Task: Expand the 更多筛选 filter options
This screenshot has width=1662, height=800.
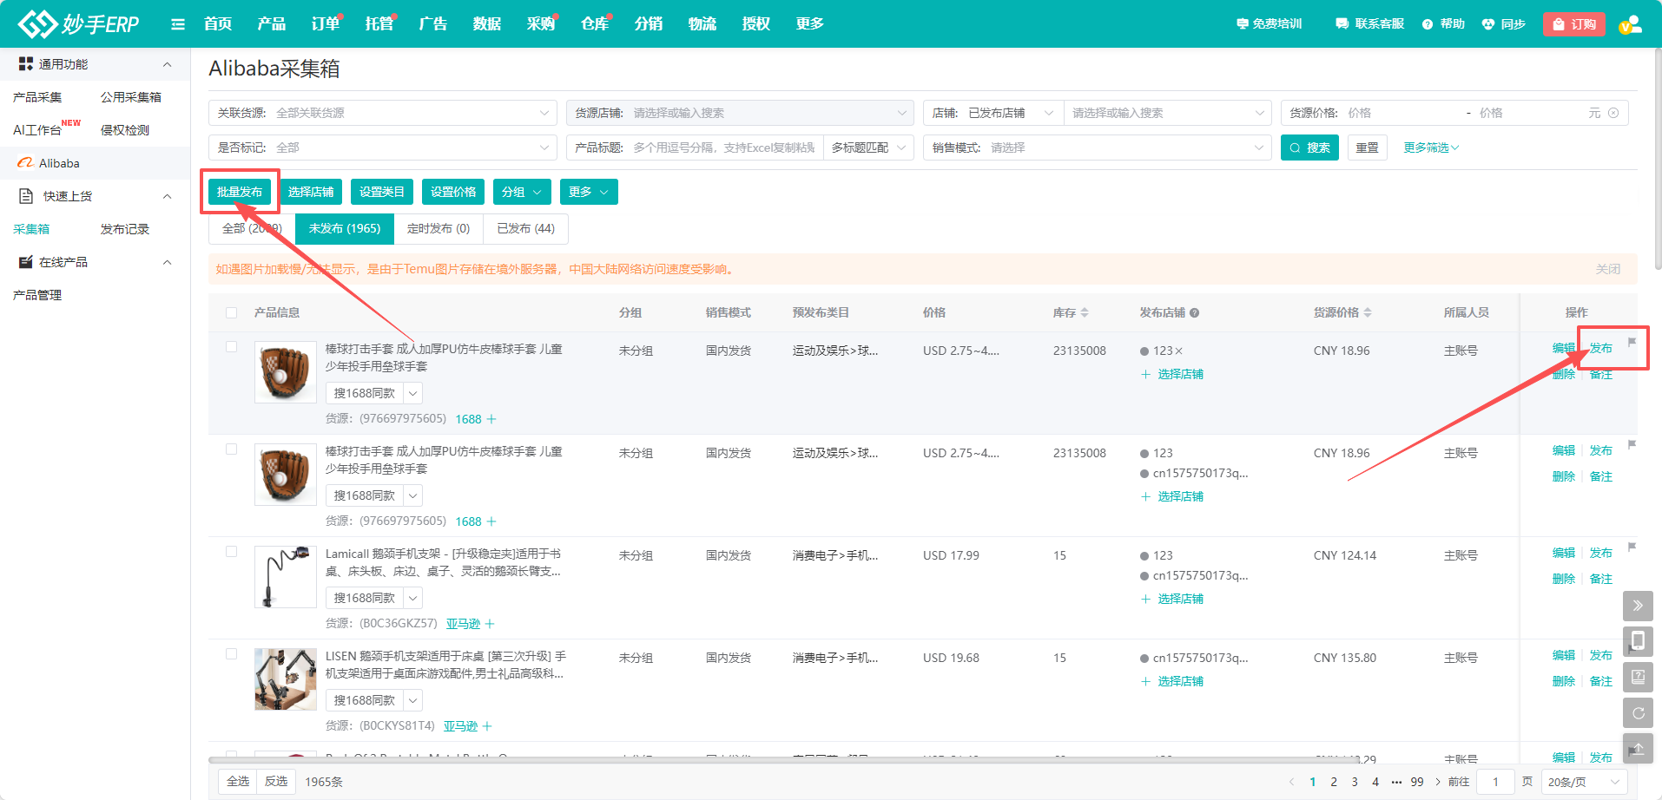Action: (x=1430, y=148)
